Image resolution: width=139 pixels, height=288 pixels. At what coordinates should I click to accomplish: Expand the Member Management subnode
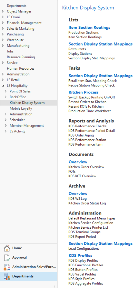click(6, 126)
